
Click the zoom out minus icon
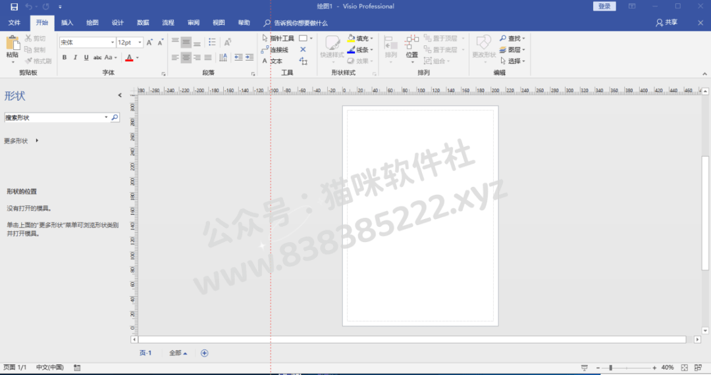coord(598,368)
